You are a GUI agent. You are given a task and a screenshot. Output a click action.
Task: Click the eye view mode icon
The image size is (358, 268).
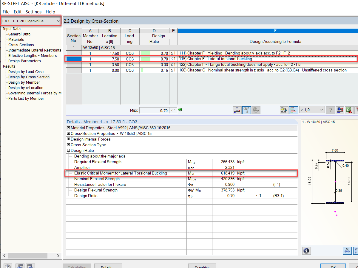340,110
